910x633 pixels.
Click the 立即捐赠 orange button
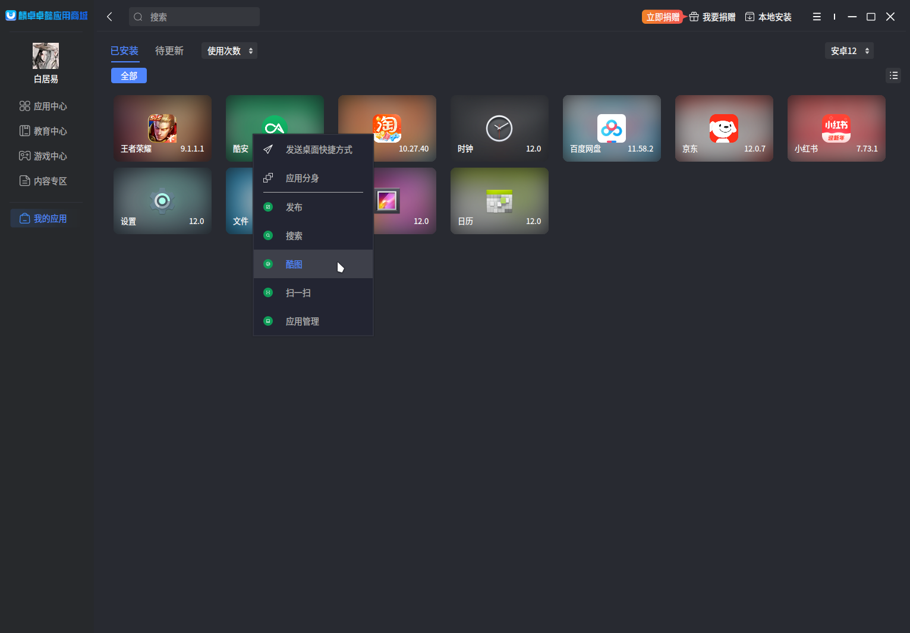click(663, 17)
